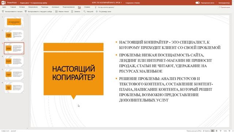Switch to the Вид tab
This screenshot has width=234, height=132.
pyautogui.click(x=79, y=7)
